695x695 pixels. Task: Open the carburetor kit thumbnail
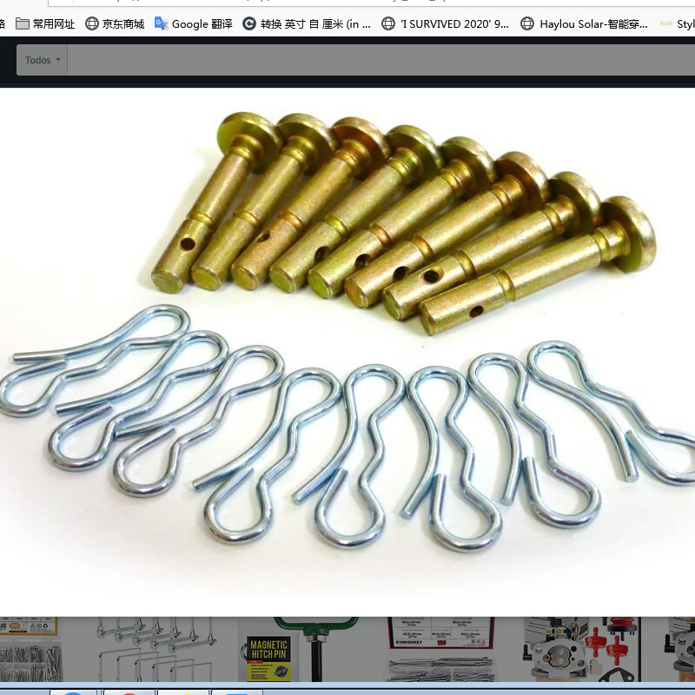pos(581,649)
